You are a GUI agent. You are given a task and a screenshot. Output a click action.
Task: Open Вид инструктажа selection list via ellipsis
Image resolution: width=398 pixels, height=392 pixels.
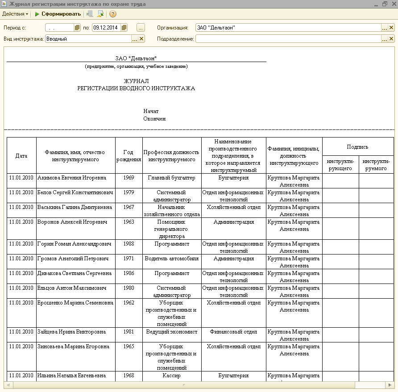coord(135,39)
